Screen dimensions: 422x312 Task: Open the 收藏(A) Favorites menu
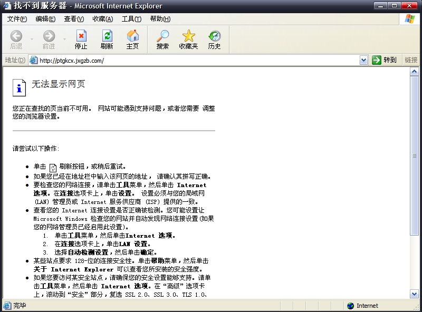(x=102, y=19)
